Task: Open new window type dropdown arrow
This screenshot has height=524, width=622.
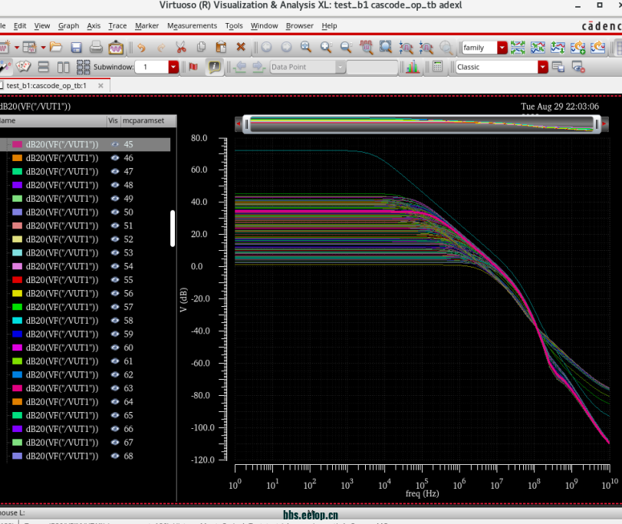Action: coord(17,48)
